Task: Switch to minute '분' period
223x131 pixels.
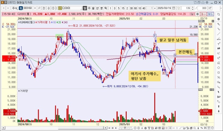Action: (101, 8)
